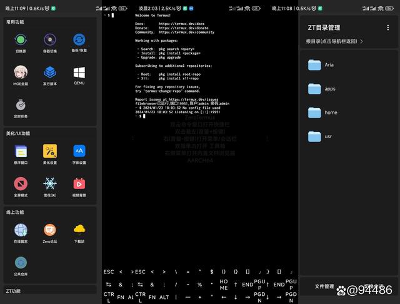
Task: Click the https://termux.dev/donate link
Action: coord(184,28)
